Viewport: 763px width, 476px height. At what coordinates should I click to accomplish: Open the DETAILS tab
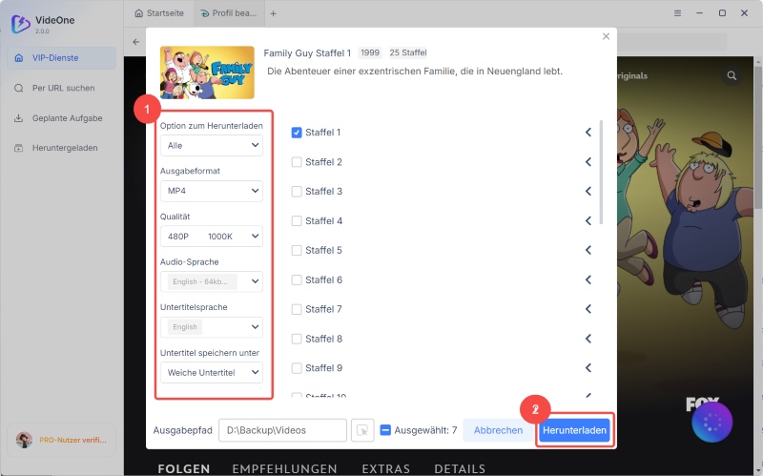tap(460, 468)
